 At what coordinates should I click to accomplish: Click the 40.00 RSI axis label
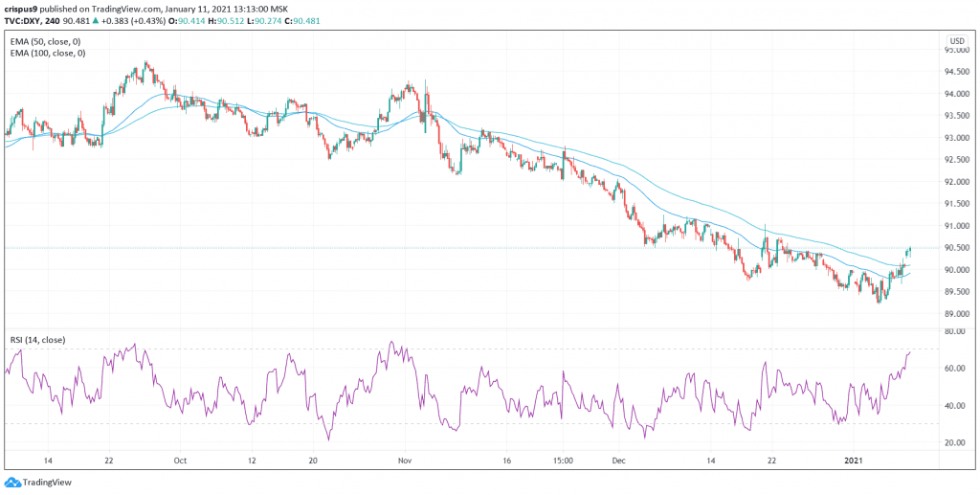point(954,406)
